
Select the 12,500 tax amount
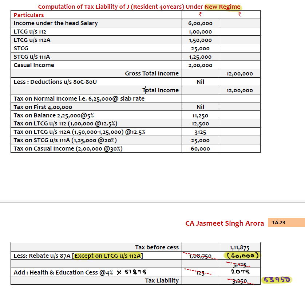[x=200, y=124]
